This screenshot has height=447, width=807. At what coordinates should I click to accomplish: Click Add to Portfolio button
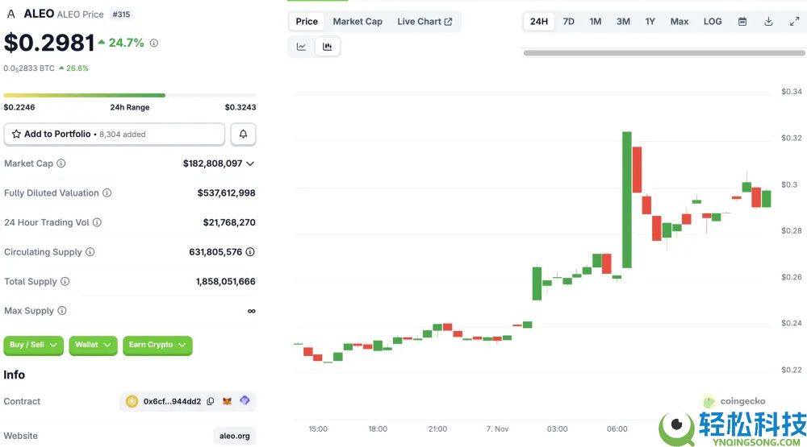115,134
